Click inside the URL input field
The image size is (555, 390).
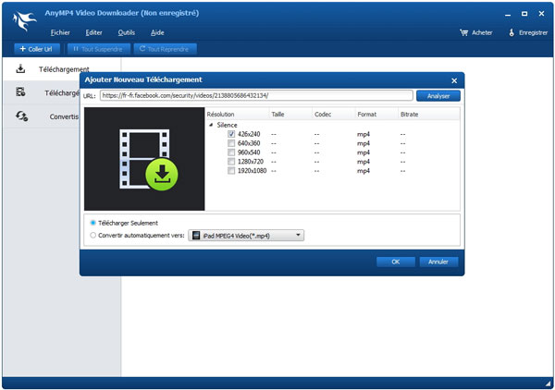pyautogui.click(x=255, y=95)
